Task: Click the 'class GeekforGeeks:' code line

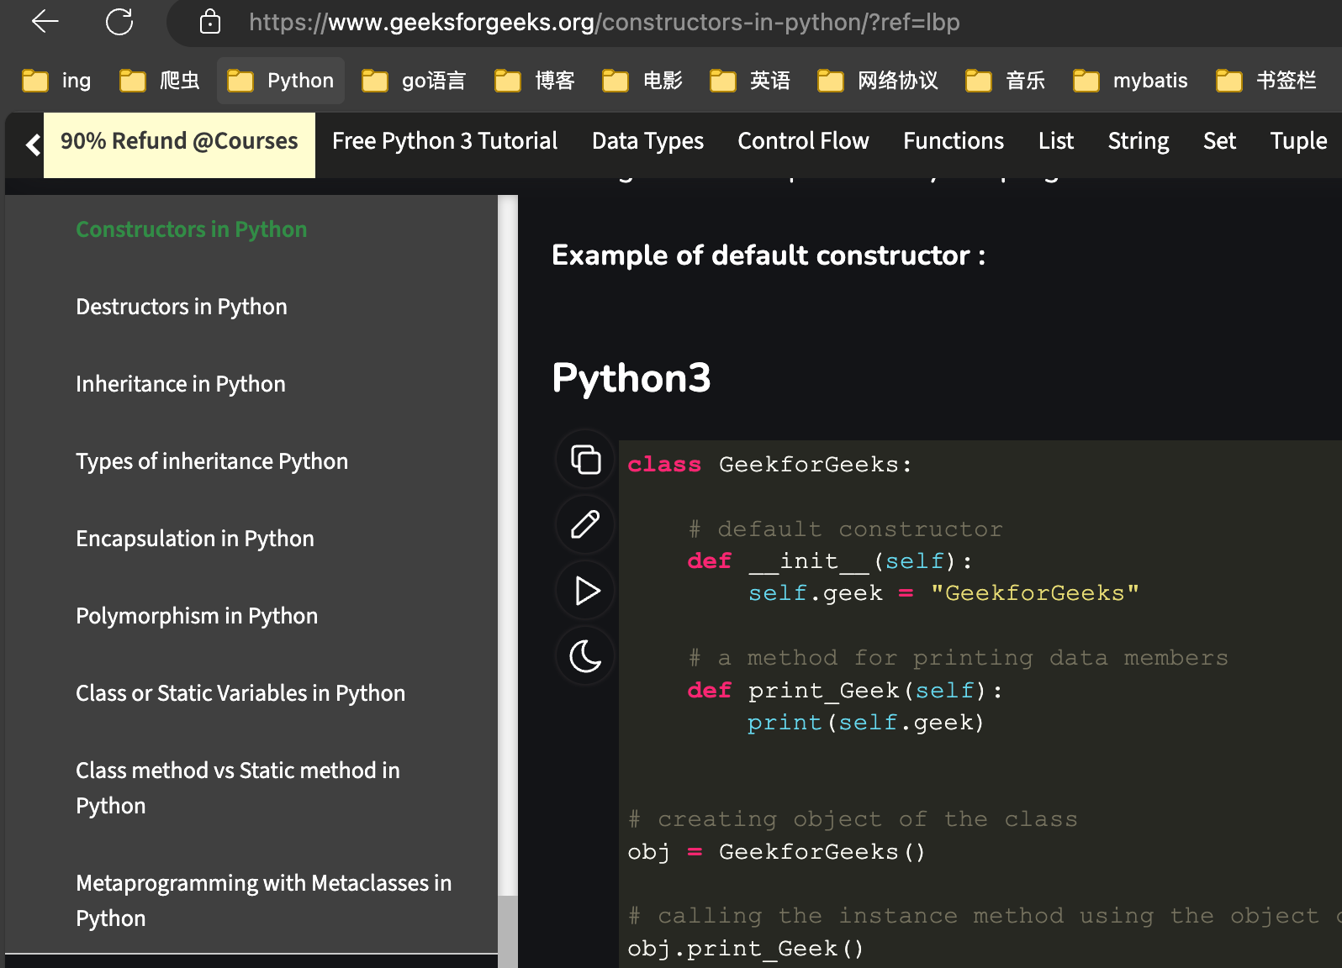Action: [769, 465]
